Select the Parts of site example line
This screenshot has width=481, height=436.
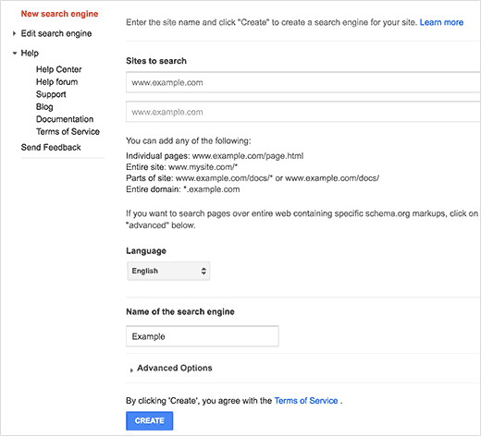point(253,178)
